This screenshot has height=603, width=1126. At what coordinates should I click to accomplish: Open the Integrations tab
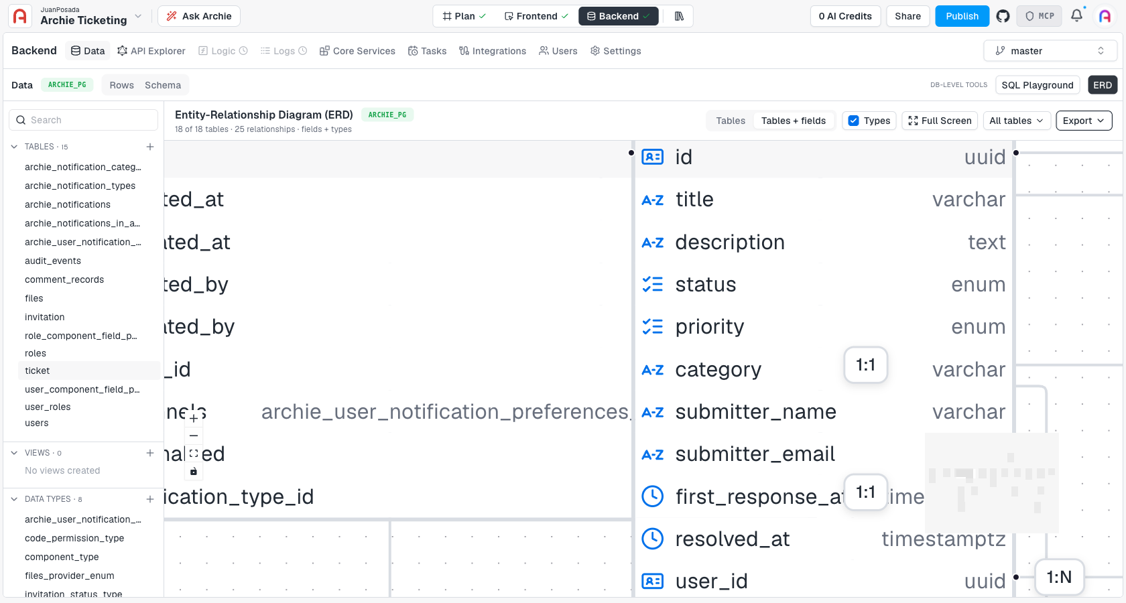(493, 51)
